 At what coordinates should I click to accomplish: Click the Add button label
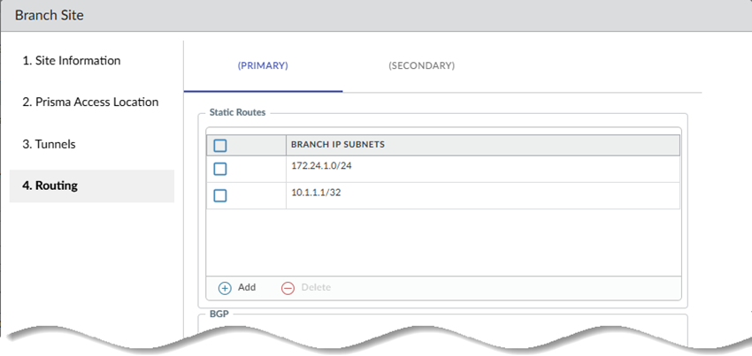(x=247, y=288)
